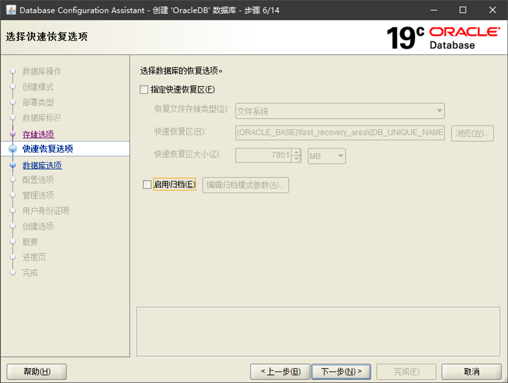The image size is (508, 383).
Task: Jump to 数据库选项 step in sidebar
Action: (x=42, y=165)
